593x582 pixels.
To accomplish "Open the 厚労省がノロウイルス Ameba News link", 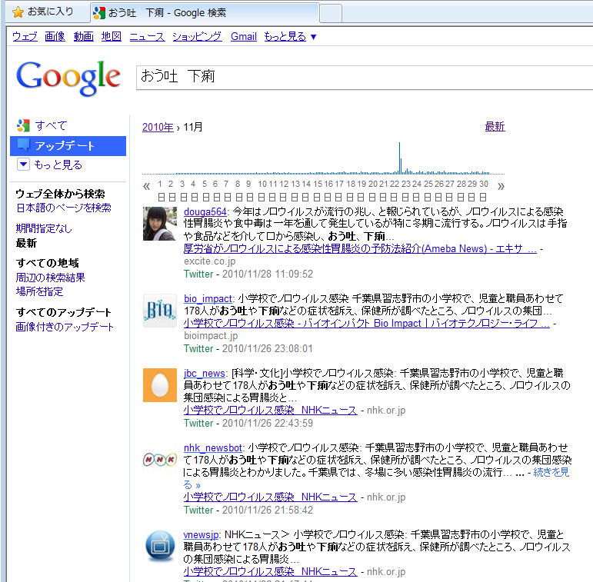I will (360, 248).
